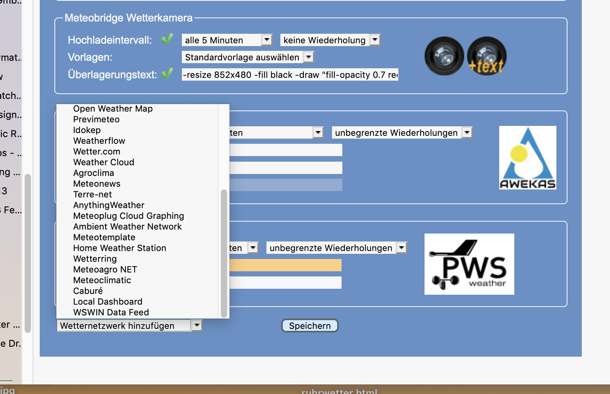Open the 'alle 5 Minuten' interval dropdown

pyautogui.click(x=227, y=40)
